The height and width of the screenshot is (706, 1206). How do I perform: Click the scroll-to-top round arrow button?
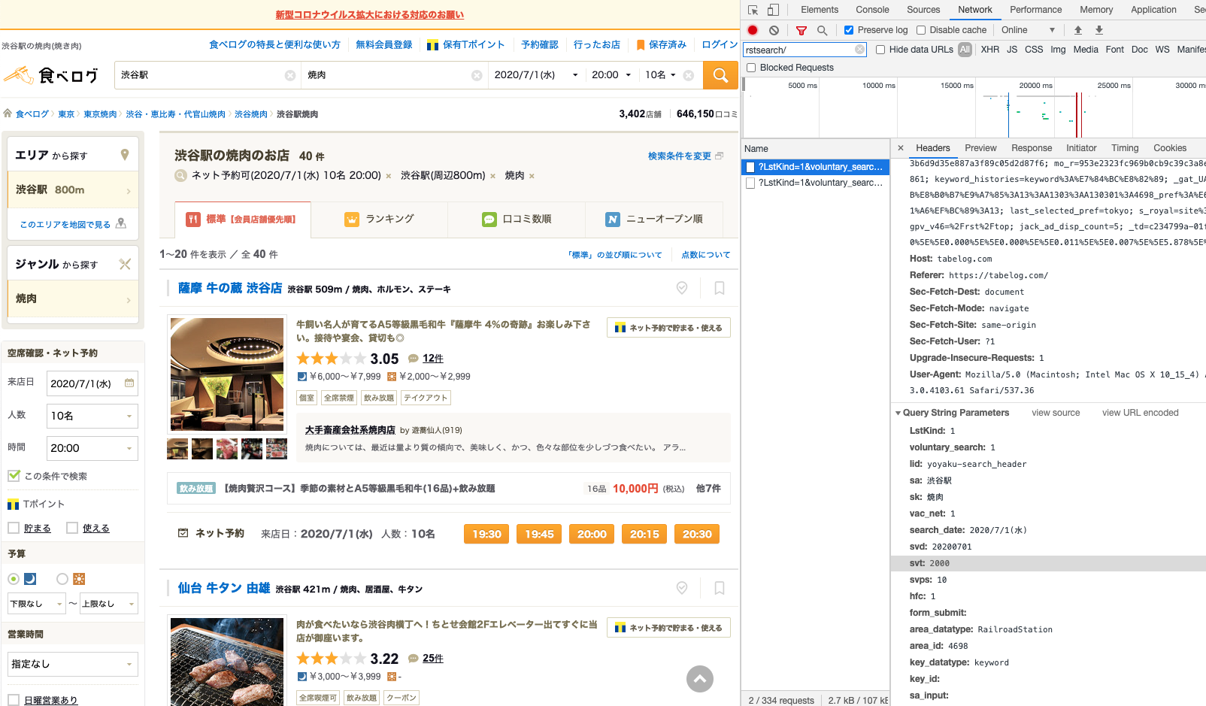click(700, 679)
